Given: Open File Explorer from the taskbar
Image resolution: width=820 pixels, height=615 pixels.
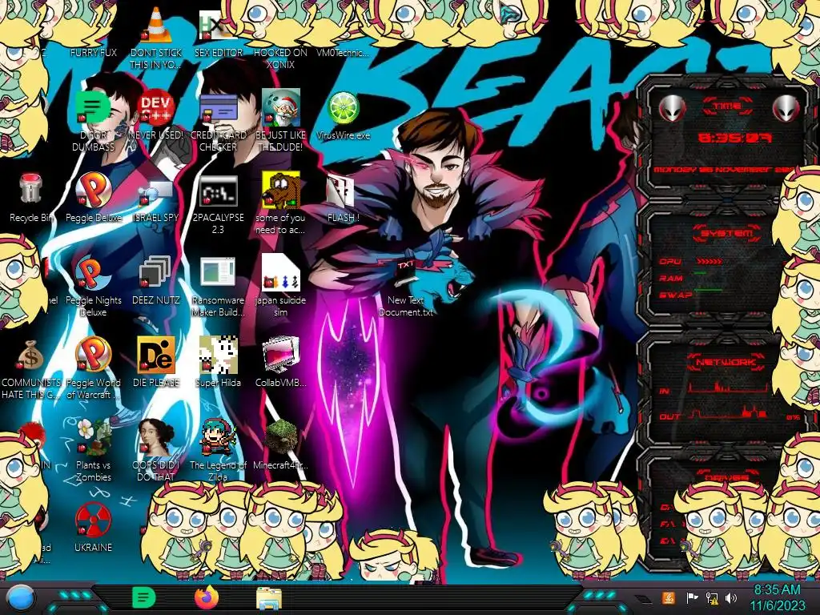Looking at the screenshot, I should coord(269,598).
